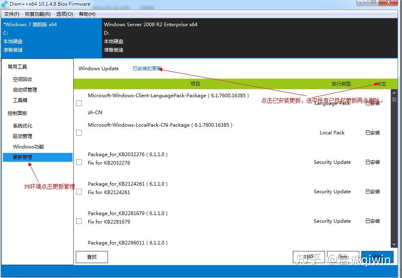Click the 控制面板 section header
Viewport: 402px width, 278px height.
tap(17, 113)
